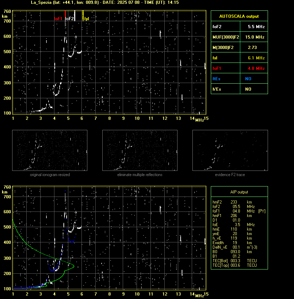
Task: Click the ymE 20 km row
Action: 232,234
